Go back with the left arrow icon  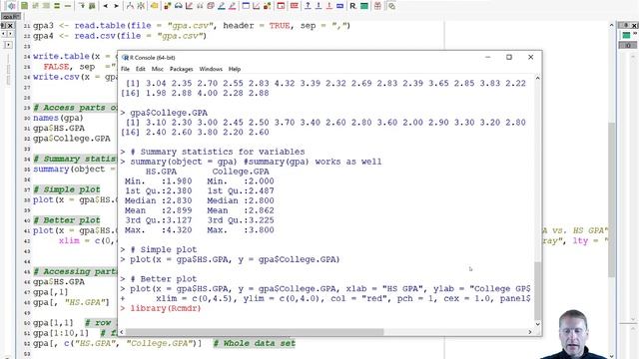point(106,6)
